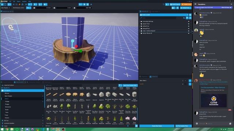Open Discord channel hamburger menu
The image size is (234, 131).
pos(196,4)
